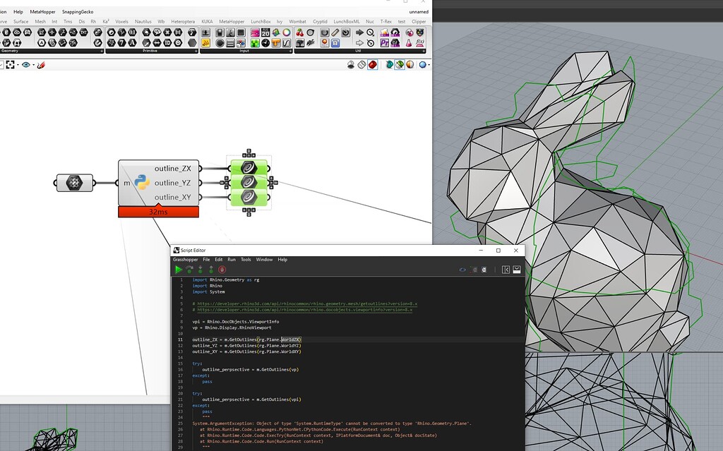This screenshot has height=451, width=723.
Task: Stop execution using the red stop icon
Action: pyautogui.click(x=221, y=270)
